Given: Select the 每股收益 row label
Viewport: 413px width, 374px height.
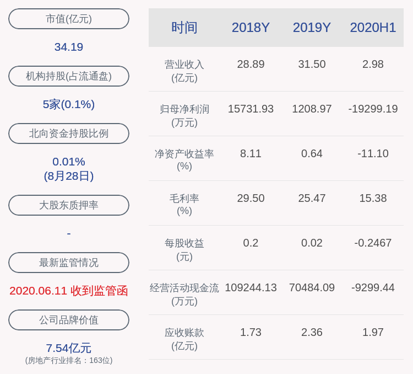Looking at the screenshot, I should click(184, 250).
